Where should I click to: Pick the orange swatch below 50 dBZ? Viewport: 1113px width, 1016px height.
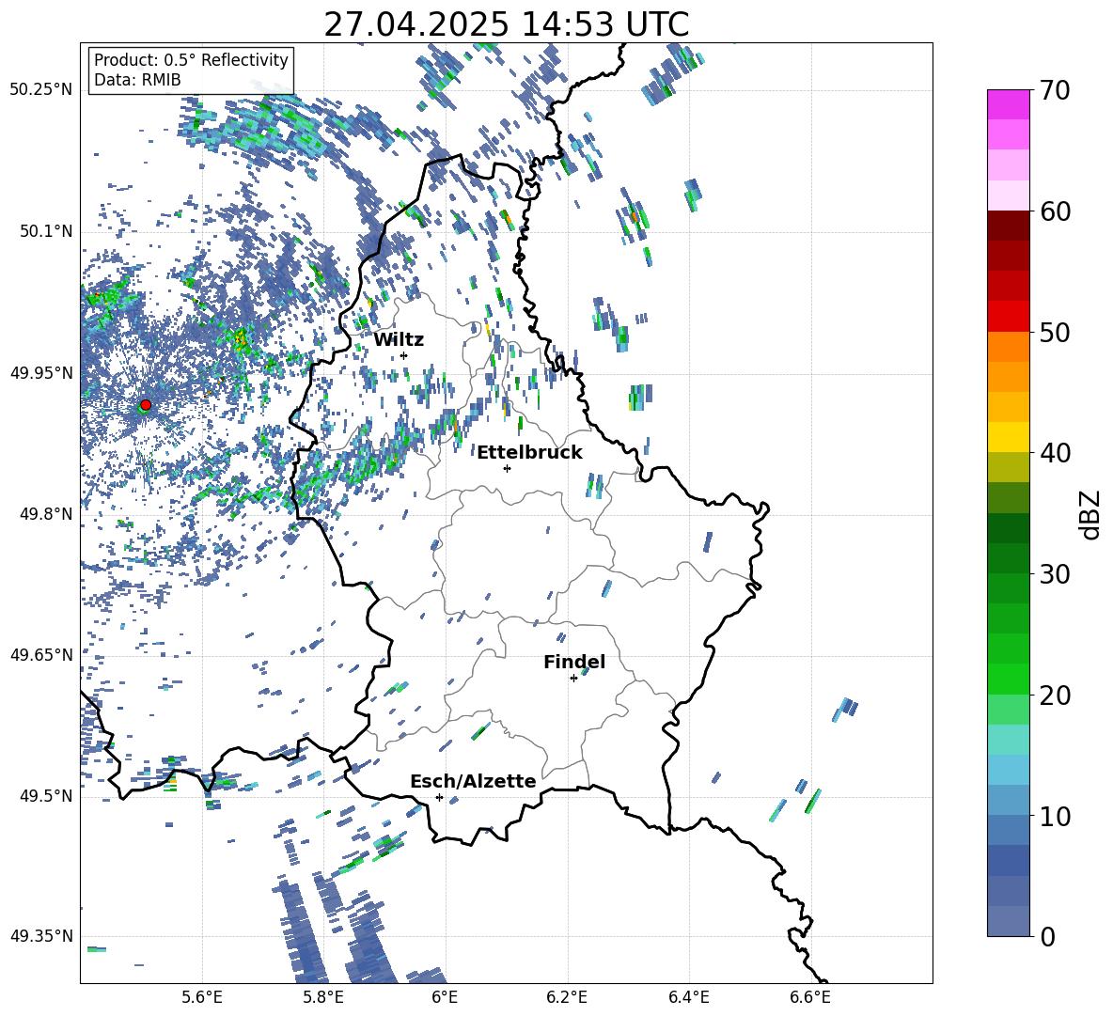tap(1008, 346)
